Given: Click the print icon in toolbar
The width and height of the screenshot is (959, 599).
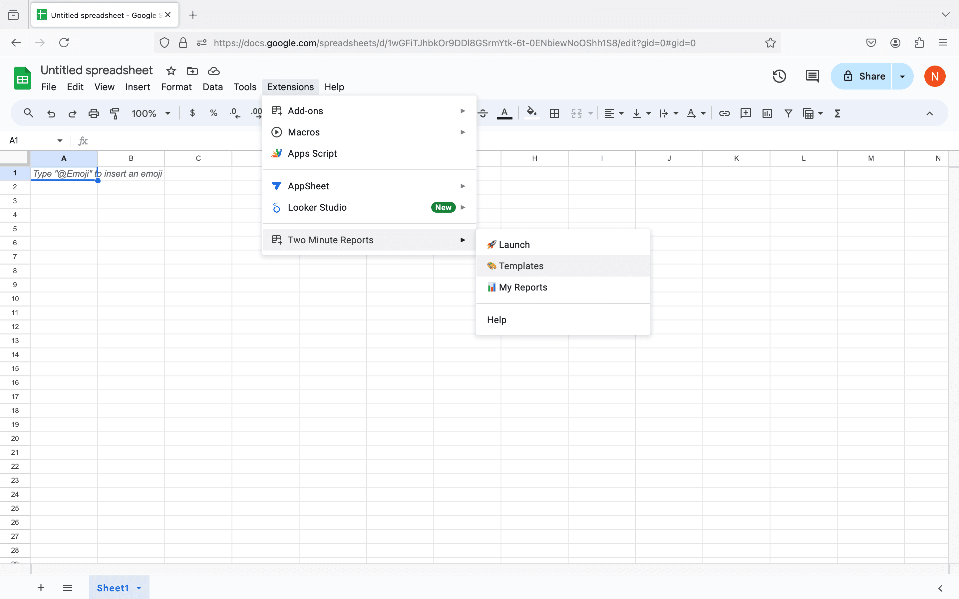Looking at the screenshot, I should click(94, 114).
